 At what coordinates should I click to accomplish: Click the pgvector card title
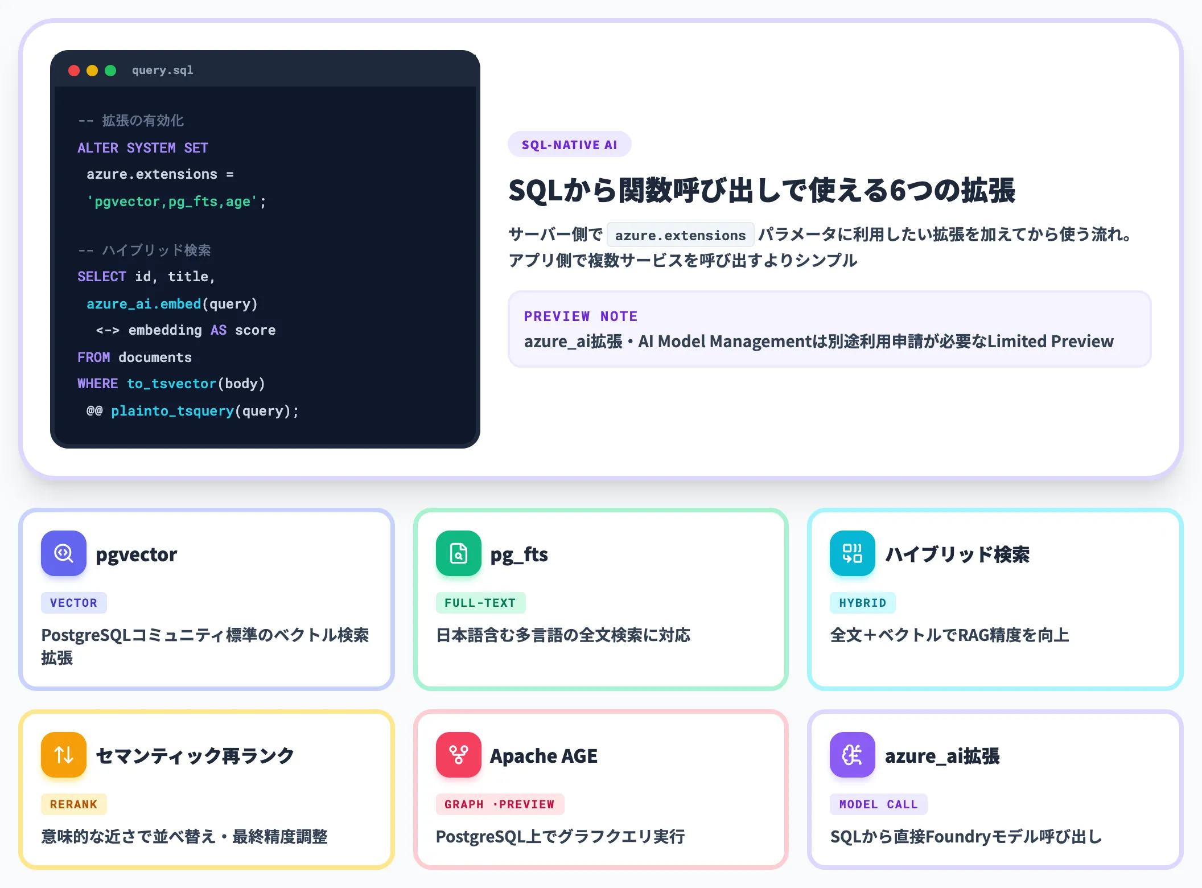click(x=137, y=554)
